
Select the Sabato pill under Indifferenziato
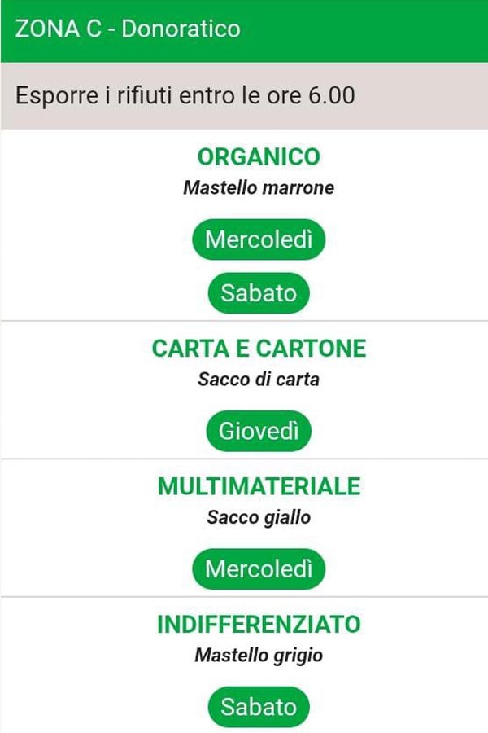[x=259, y=707]
